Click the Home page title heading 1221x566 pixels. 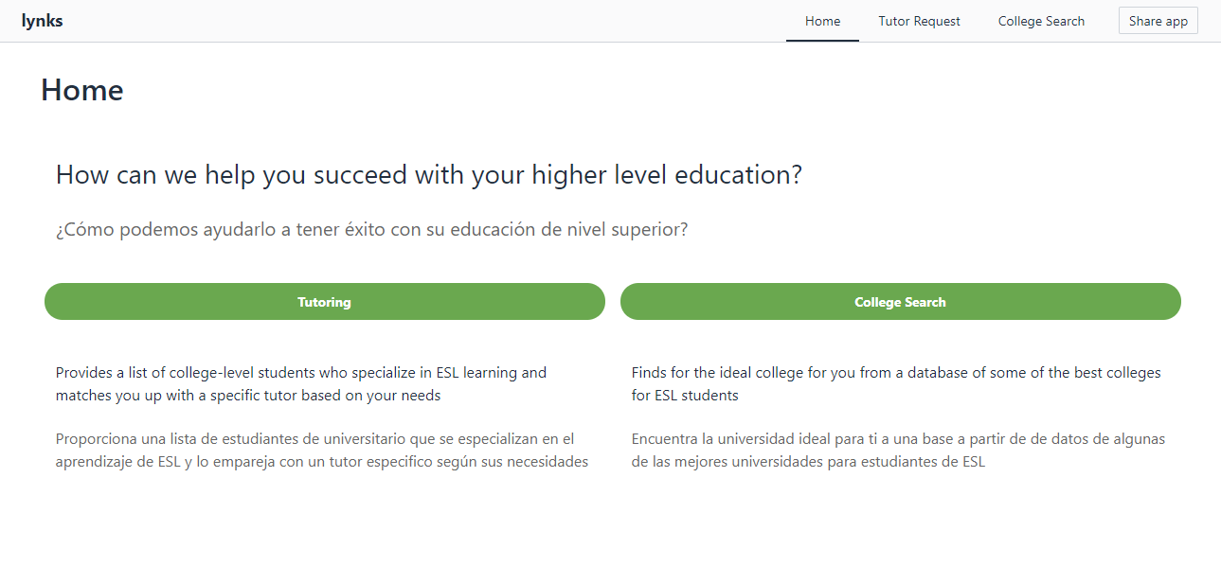pyautogui.click(x=82, y=90)
